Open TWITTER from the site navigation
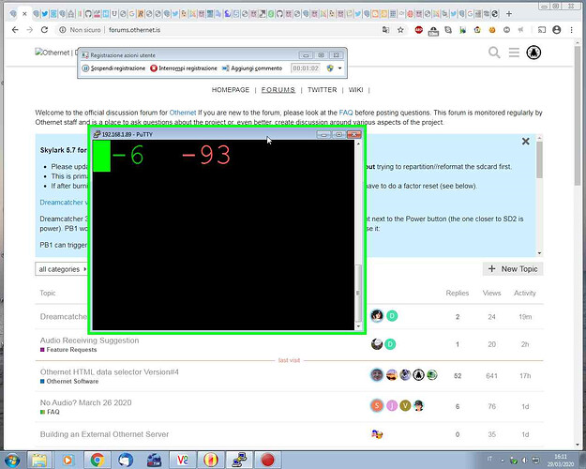The width and height of the screenshot is (586, 469). (x=323, y=90)
